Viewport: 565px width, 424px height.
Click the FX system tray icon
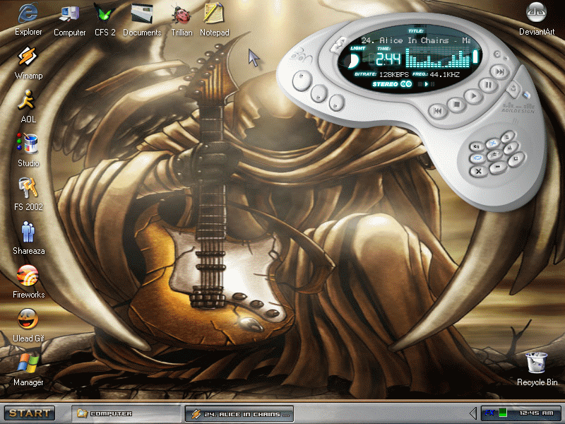coord(490,413)
